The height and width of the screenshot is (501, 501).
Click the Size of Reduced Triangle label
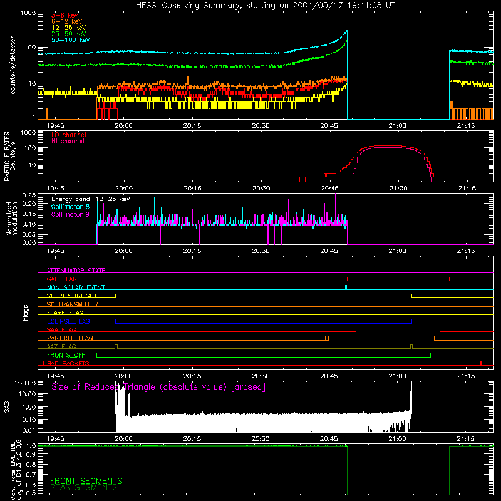pyautogui.click(x=158, y=387)
